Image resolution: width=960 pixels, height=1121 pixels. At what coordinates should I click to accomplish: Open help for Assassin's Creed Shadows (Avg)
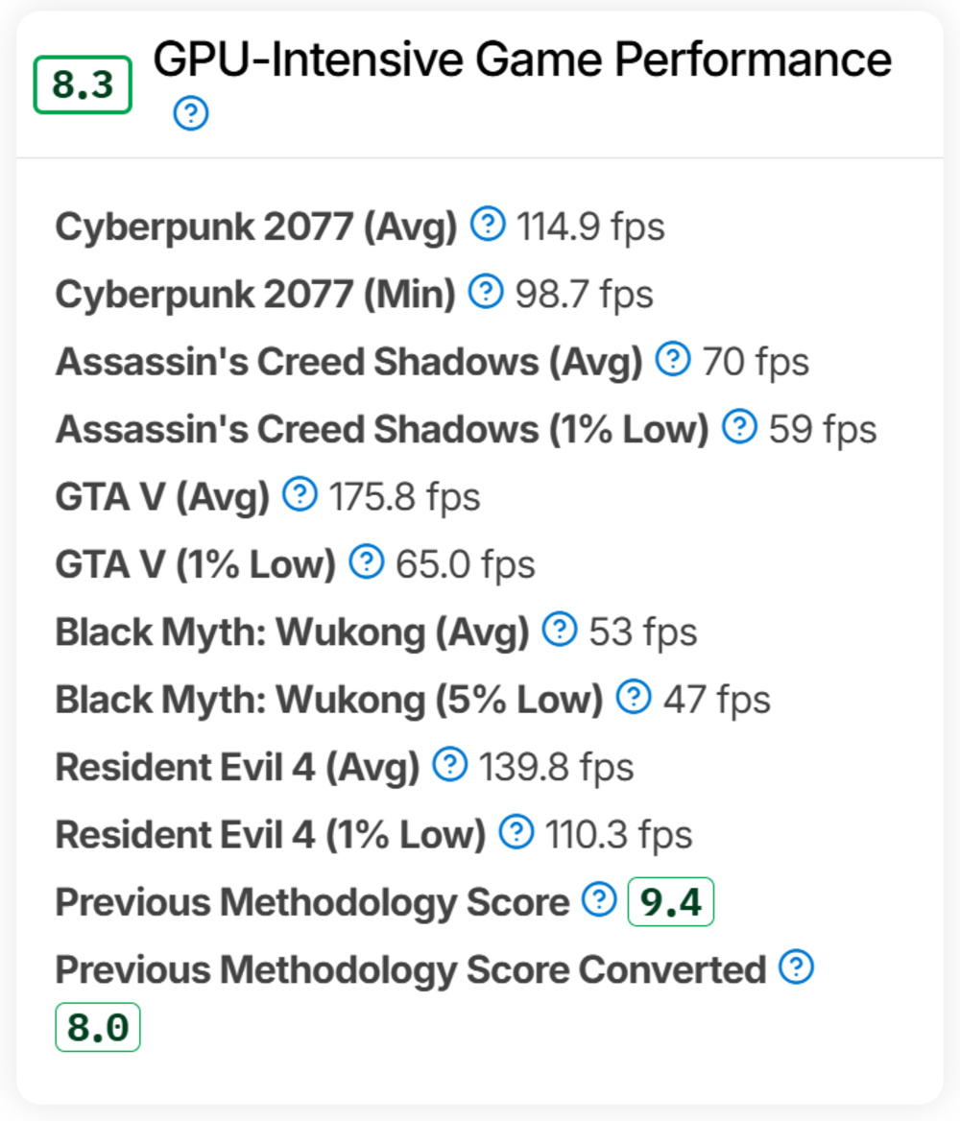pyautogui.click(x=673, y=361)
